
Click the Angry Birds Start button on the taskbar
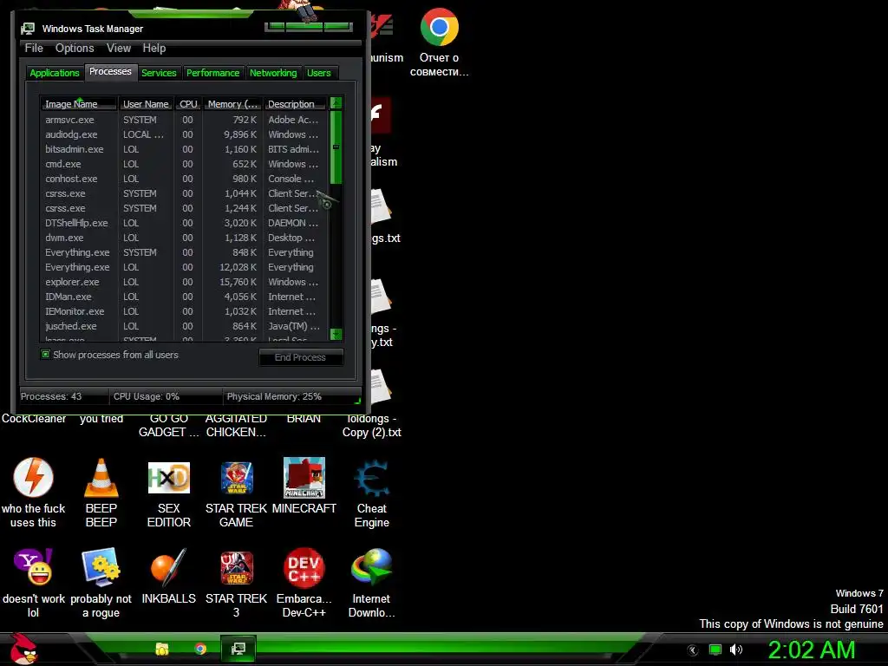click(23, 649)
